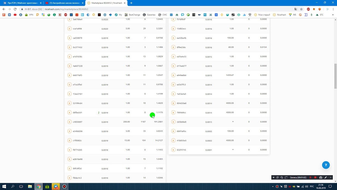Pause the screen recording
This screenshot has width=337, height=190.
(x=310, y=178)
